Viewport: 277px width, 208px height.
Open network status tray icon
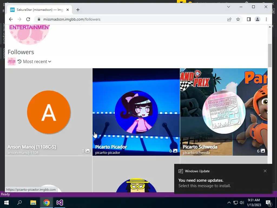click(236, 203)
